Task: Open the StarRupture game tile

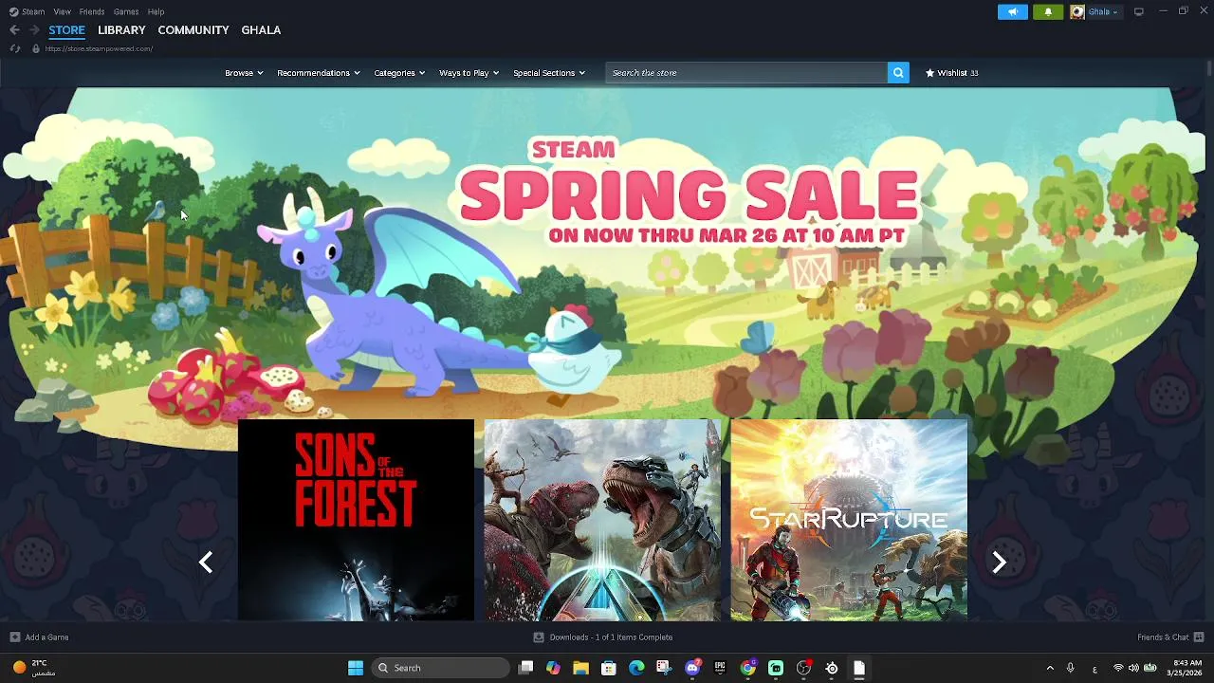Action: (x=849, y=520)
